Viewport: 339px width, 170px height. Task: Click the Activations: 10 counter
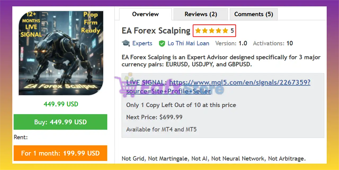pyautogui.click(x=273, y=43)
